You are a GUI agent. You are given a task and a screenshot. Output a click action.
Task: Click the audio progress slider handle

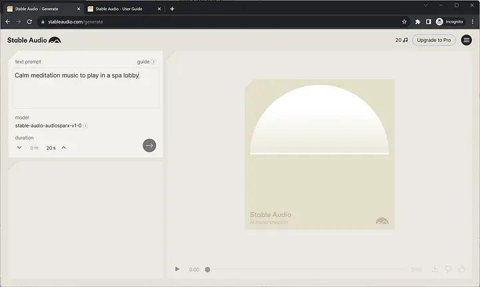207,270
